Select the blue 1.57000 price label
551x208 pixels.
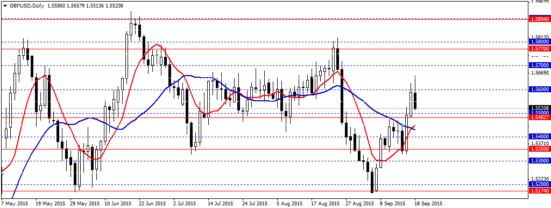[539, 65]
